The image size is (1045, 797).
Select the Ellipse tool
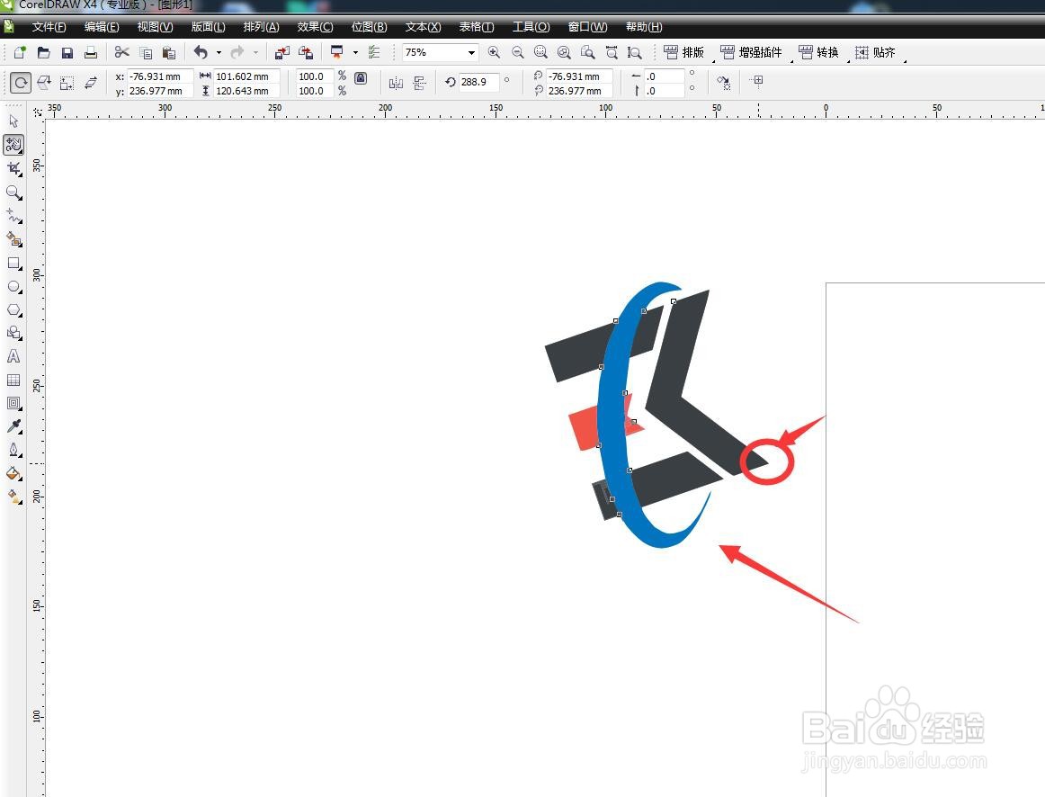tap(13, 287)
